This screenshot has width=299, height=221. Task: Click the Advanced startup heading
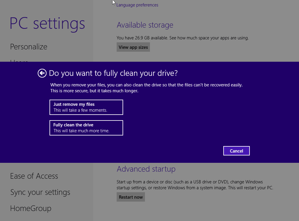click(146, 169)
